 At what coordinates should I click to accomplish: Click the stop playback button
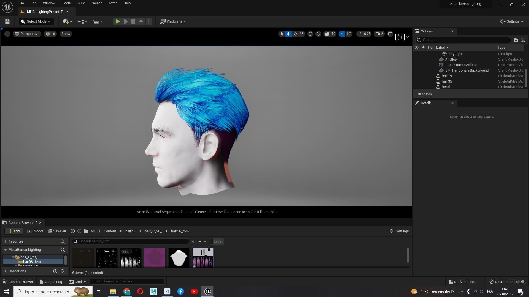133,21
